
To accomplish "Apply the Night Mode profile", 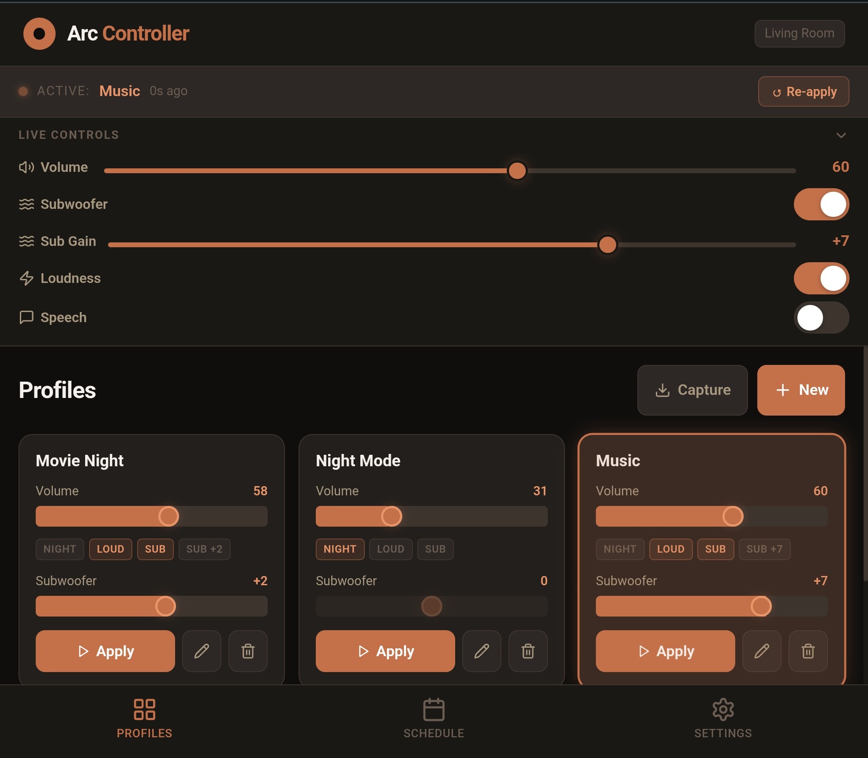I will (x=385, y=651).
